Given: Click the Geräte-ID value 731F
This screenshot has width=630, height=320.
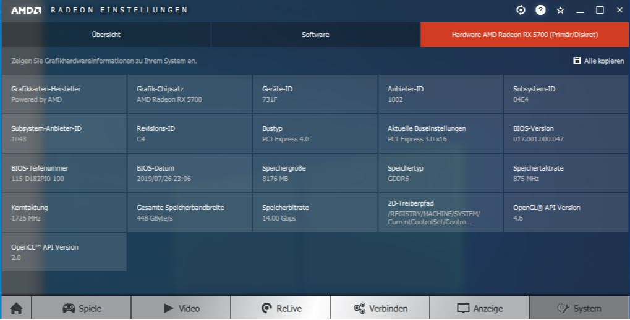Looking at the screenshot, I should (270, 99).
